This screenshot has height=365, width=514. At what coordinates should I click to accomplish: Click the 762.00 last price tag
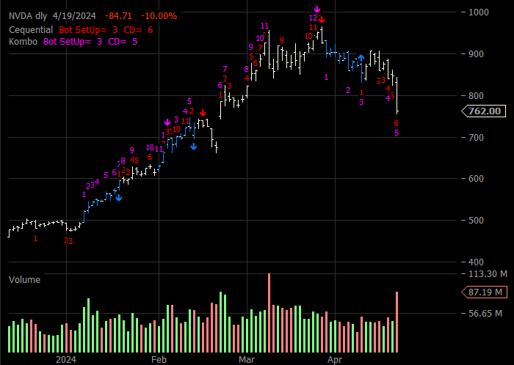484,111
